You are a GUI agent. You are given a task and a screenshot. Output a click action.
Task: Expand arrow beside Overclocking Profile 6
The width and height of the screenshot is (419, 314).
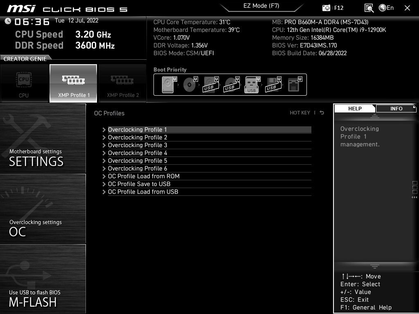pos(104,168)
